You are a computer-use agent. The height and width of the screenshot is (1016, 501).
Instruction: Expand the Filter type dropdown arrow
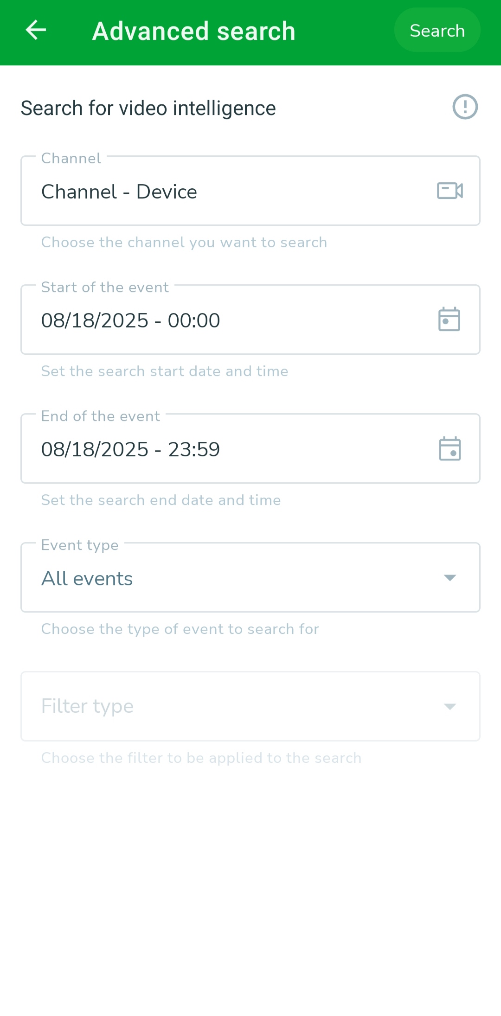(x=450, y=707)
